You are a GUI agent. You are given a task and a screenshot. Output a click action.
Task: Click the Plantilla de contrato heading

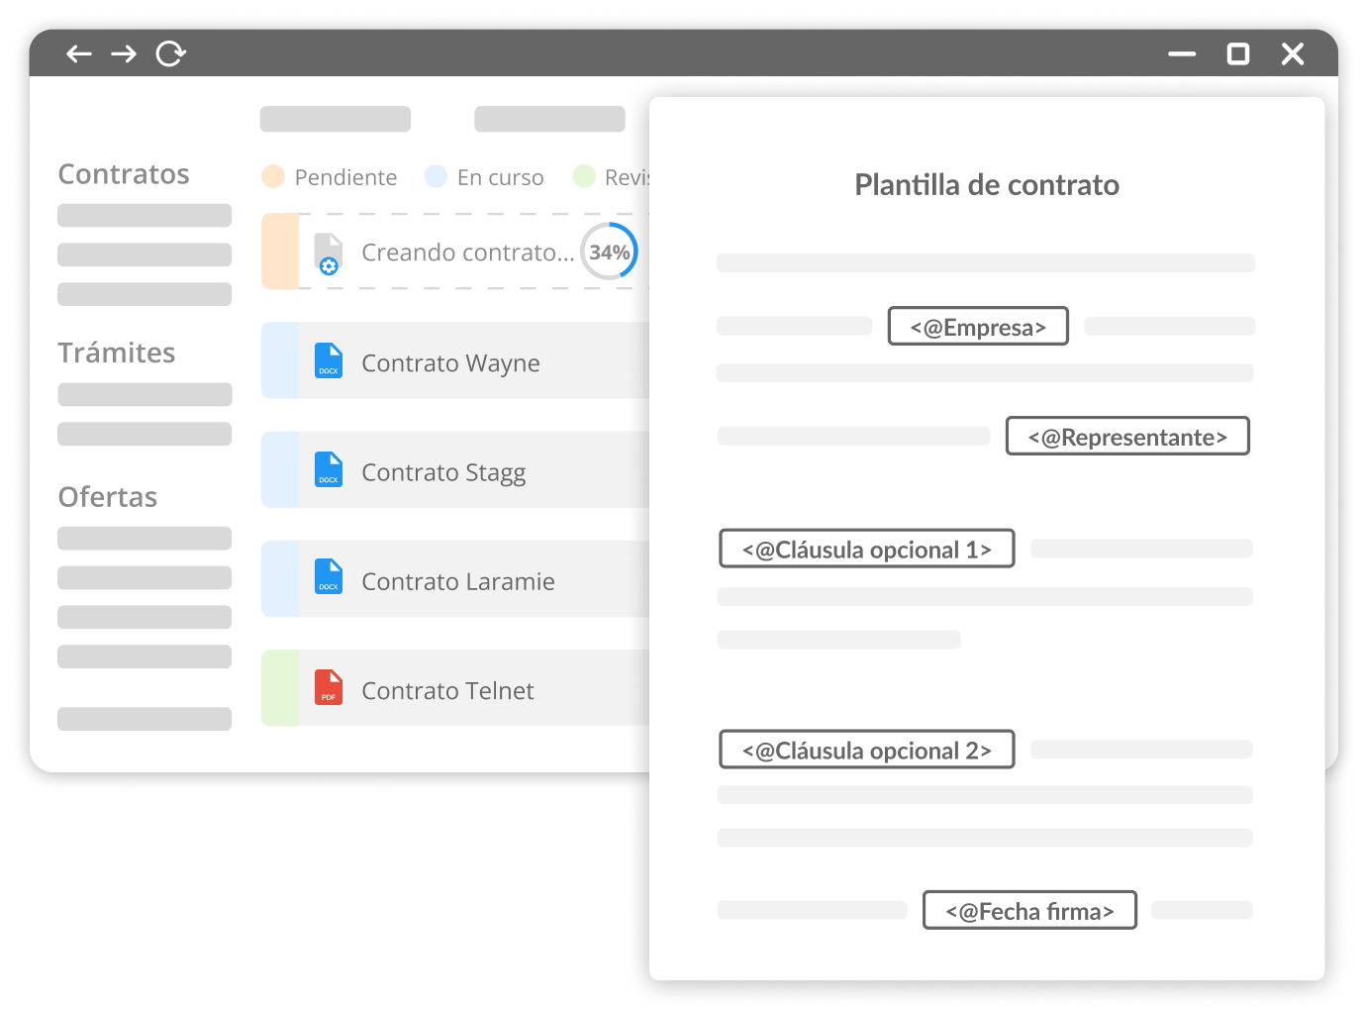[x=987, y=185]
